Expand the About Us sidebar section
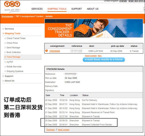Screen dimensions: 145x136 click(9, 81)
